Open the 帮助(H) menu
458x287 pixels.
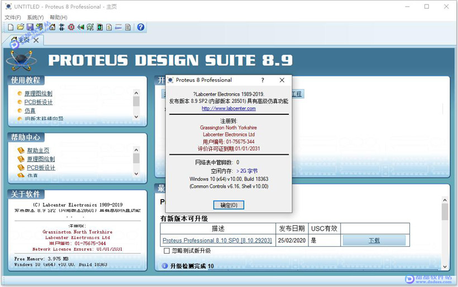point(59,17)
